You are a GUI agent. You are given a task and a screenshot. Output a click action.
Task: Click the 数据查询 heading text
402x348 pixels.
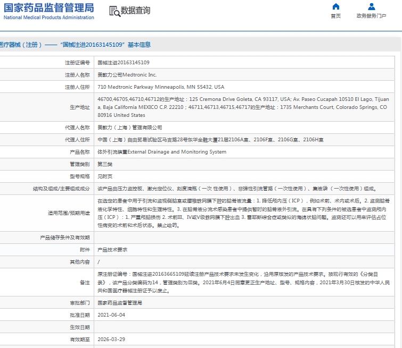tap(135, 11)
